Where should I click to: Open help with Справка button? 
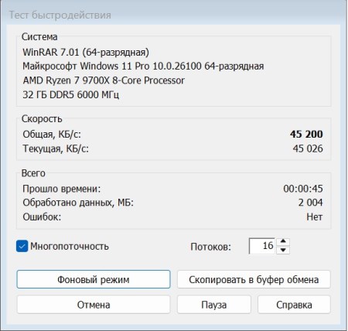point(294,305)
